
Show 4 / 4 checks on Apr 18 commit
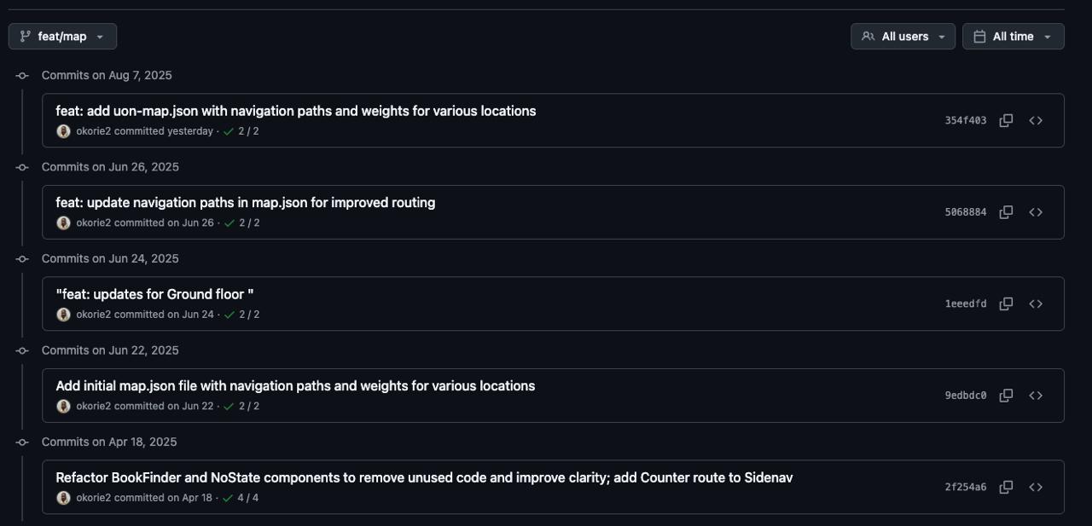tap(241, 498)
